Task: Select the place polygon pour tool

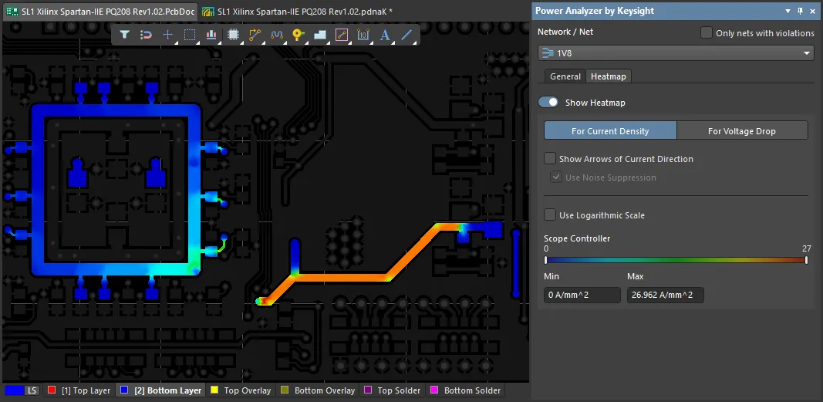Action: pyautogui.click(x=320, y=35)
